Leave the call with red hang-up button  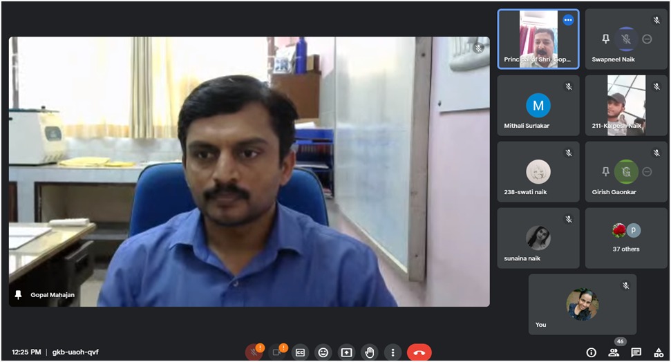click(419, 352)
